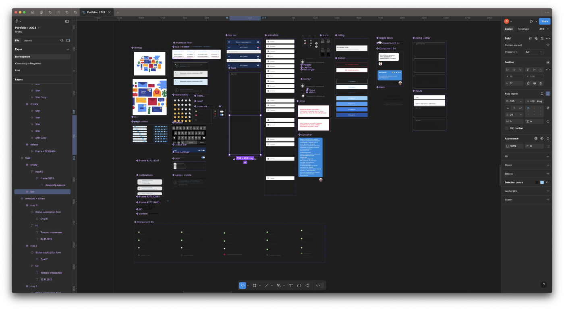Image resolution: width=564 pixels, height=309 pixels.
Task: Open the Actions sparkle tool
Action: (x=307, y=285)
